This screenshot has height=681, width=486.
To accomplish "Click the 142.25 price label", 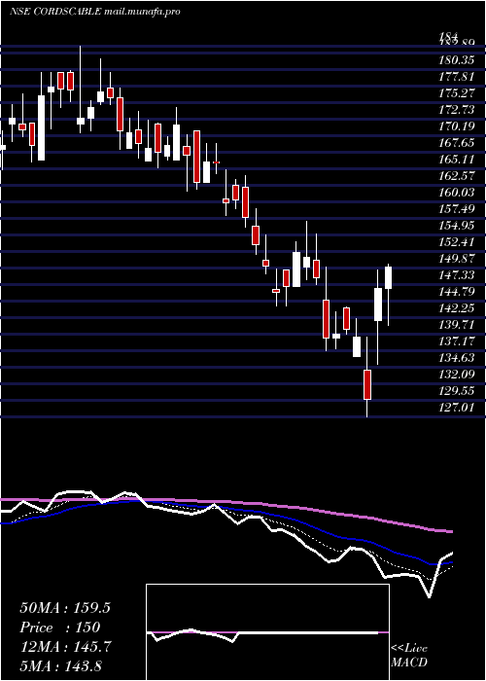I will pyautogui.click(x=457, y=308).
